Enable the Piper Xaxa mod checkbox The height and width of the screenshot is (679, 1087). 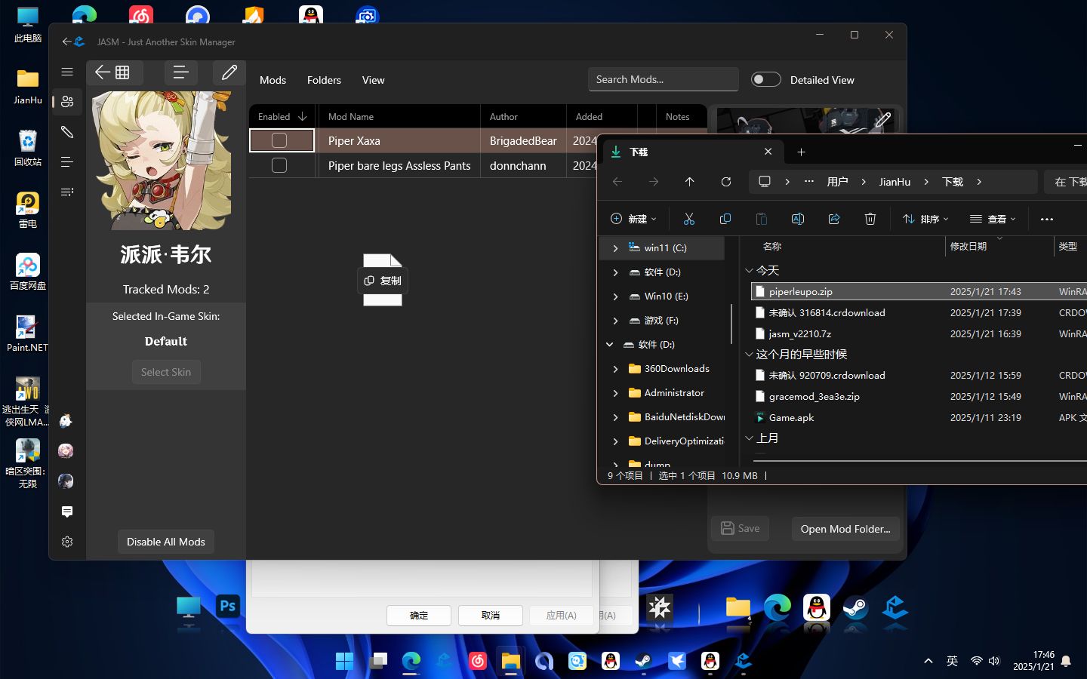(279, 140)
